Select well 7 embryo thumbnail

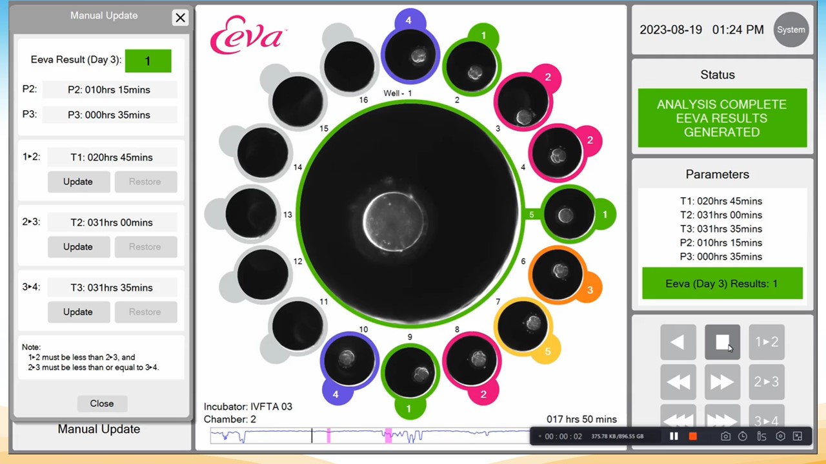point(523,327)
